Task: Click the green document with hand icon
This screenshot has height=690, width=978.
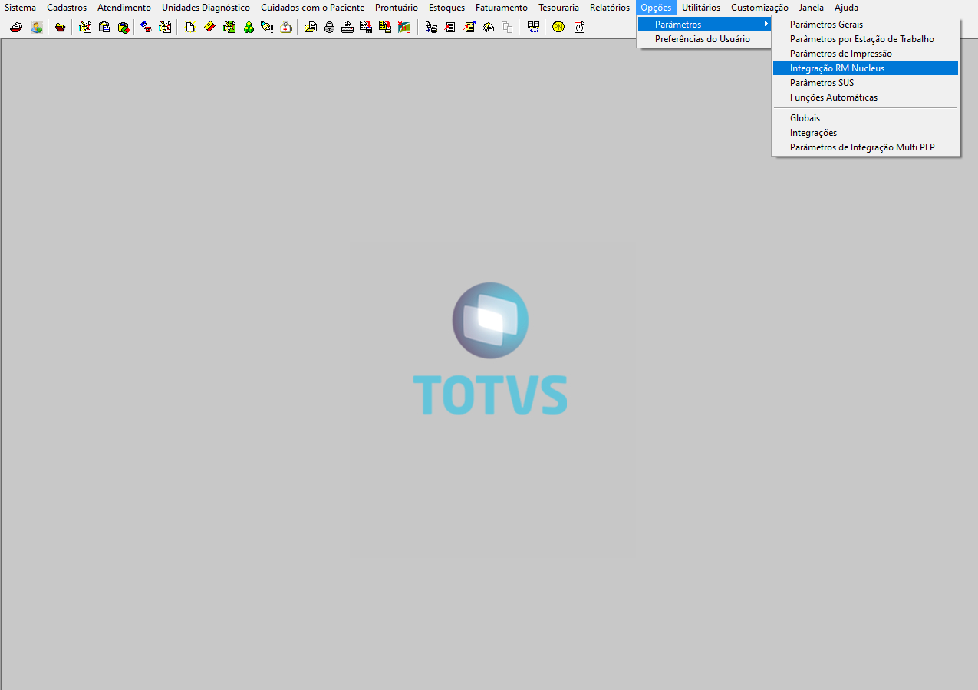Action: click(229, 27)
